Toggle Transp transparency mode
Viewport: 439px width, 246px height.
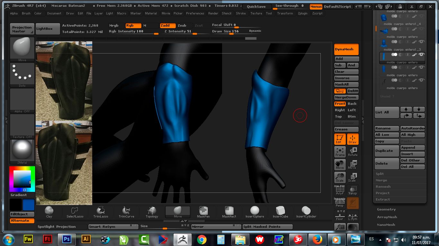[x=353, y=190]
